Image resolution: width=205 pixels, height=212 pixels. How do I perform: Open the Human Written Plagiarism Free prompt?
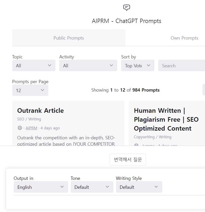(166, 119)
